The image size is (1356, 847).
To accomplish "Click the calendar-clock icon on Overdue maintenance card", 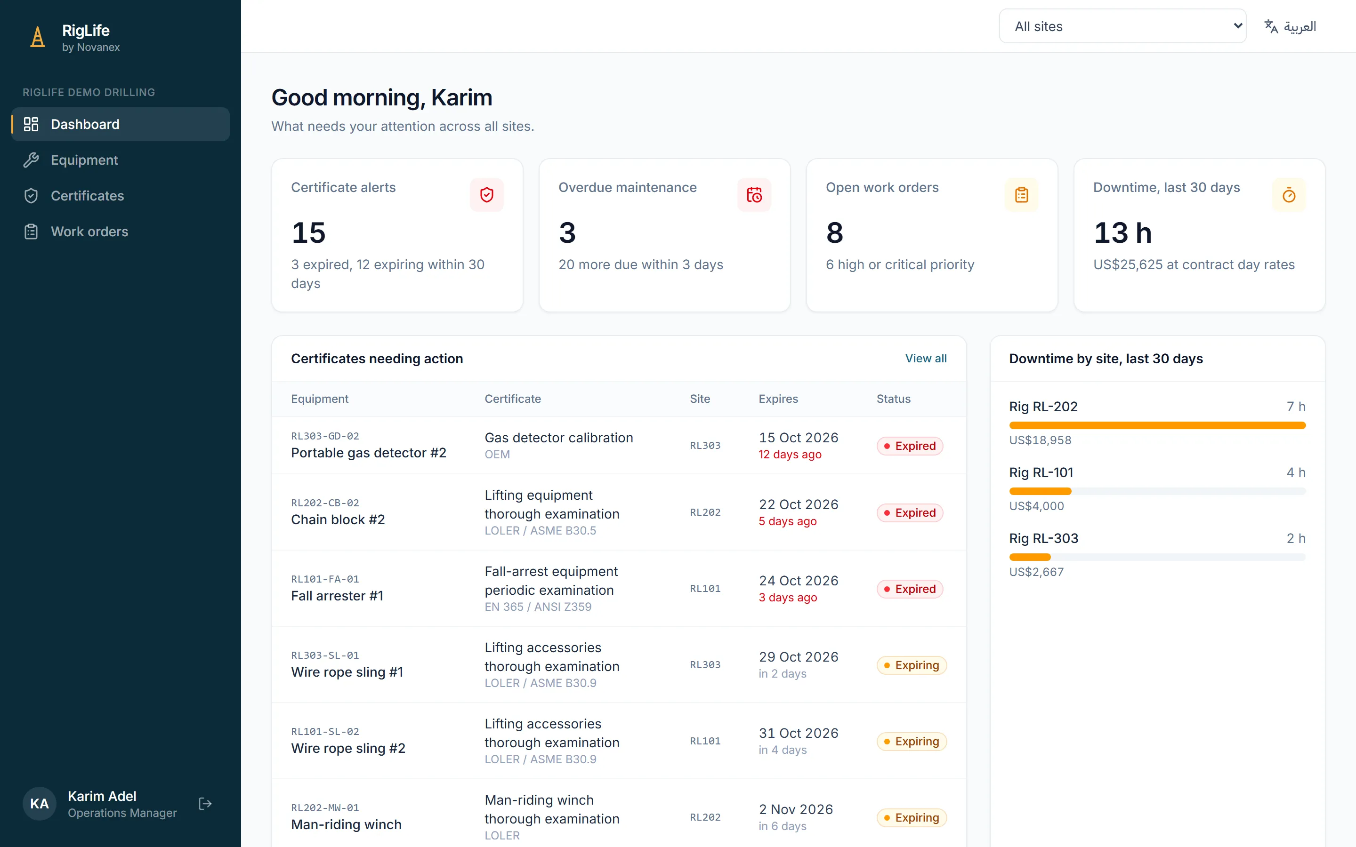I will coord(754,195).
